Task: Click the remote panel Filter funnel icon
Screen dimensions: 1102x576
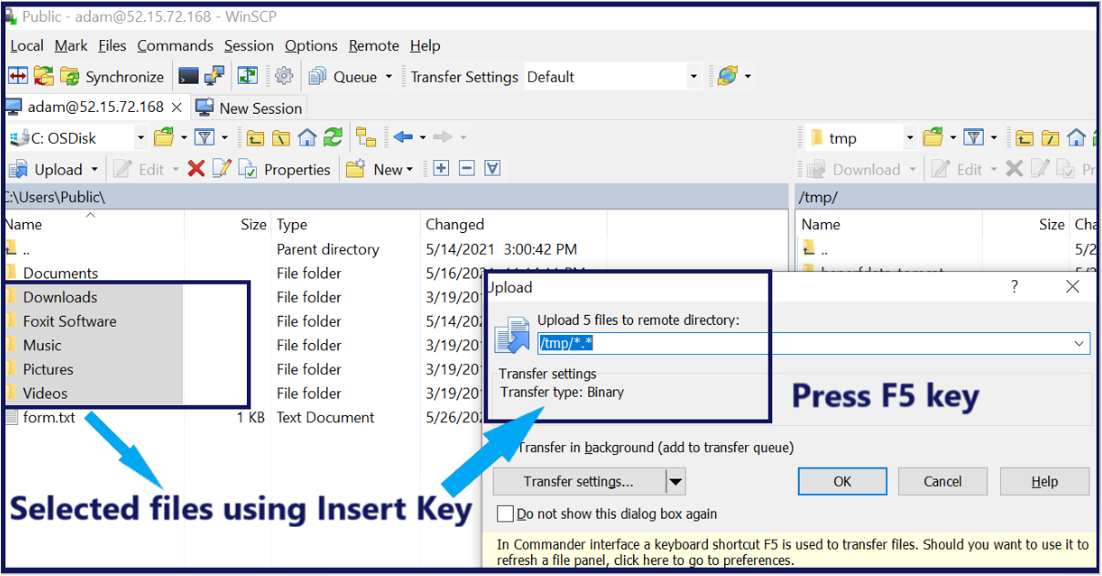Action: tap(974, 138)
